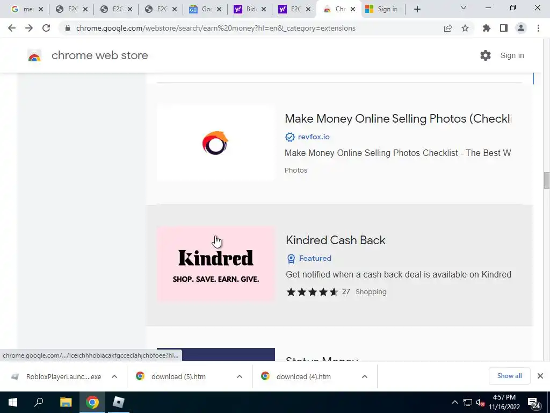
Task: Click the page vertical scrollbar thumb
Action: pos(546,181)
